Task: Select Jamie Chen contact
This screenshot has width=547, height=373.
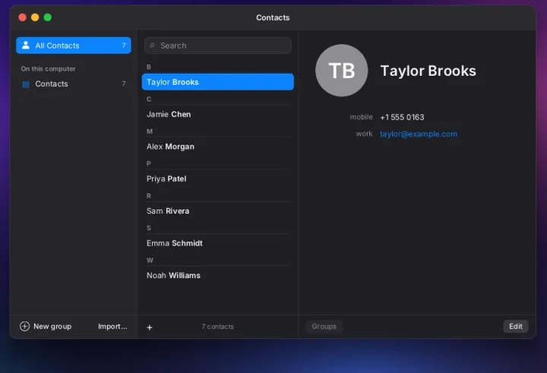Action: (218, 114)
